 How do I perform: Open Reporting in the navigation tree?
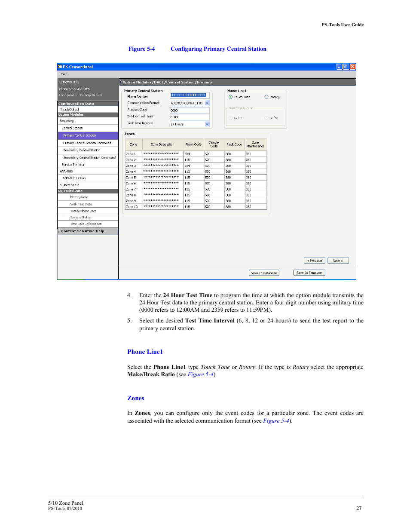click(88, 121)
